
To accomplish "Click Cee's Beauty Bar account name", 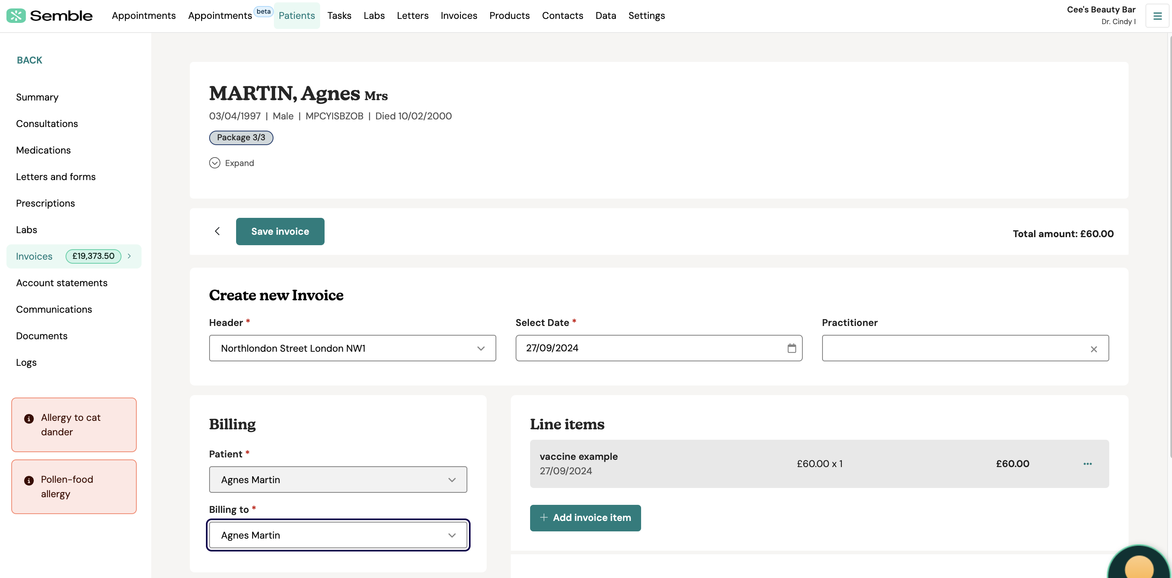I will click(x=1101, y=10).
